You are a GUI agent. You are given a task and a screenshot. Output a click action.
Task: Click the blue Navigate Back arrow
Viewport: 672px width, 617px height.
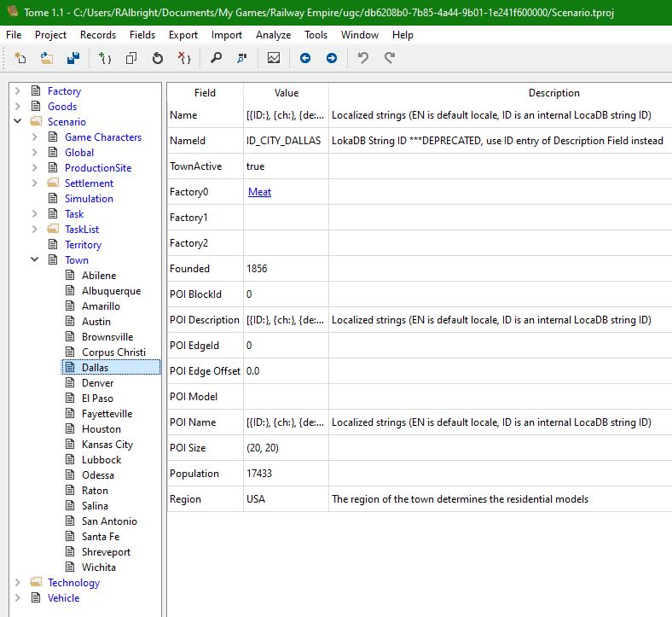305,58
